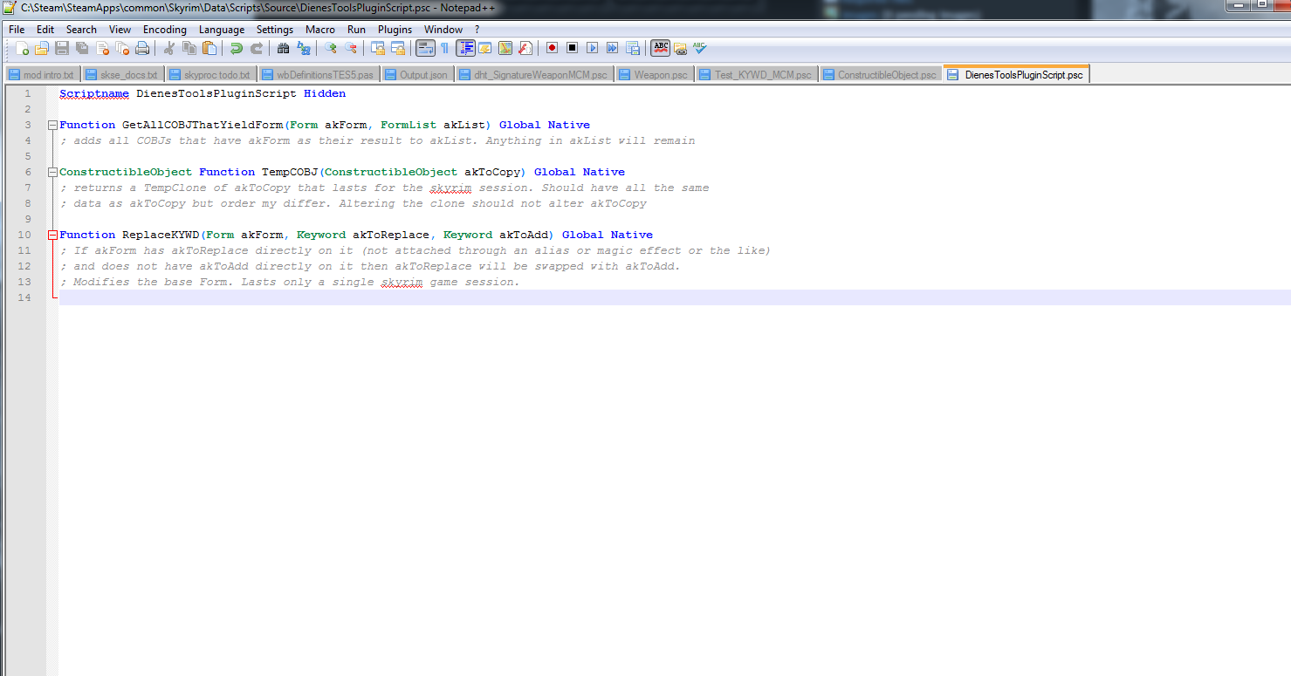Place cursor on empty line 14
This screenshot has width=1291, height=676.
(x=349, y=297)
